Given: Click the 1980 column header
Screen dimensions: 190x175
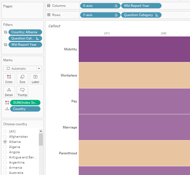Looking at the screenshot, I should tap(163, 33).
